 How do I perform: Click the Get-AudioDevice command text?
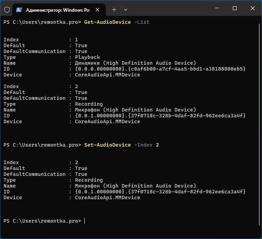click(107, 22)
